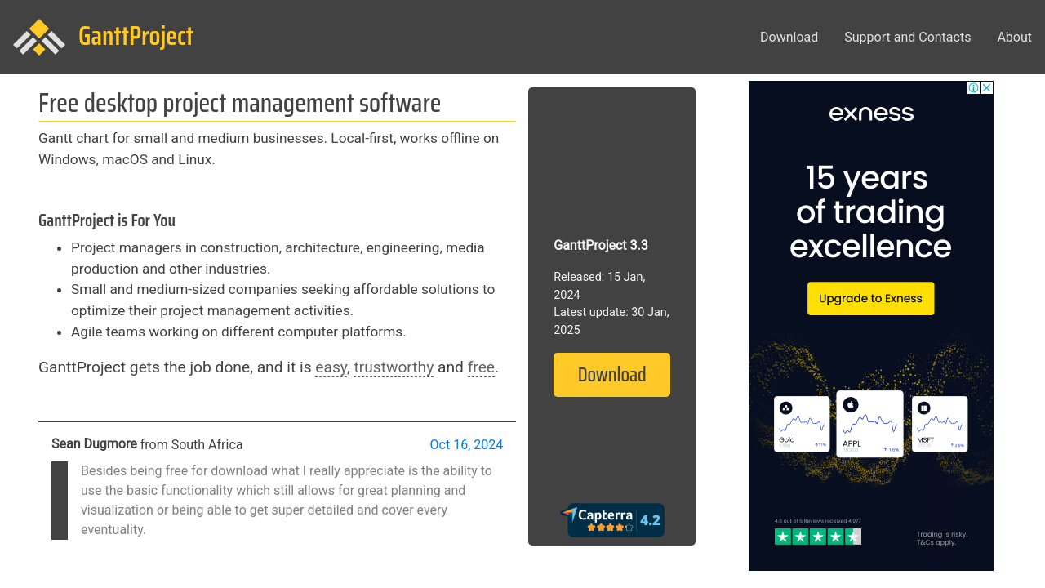Viewport: 1045px width, 588px height.
Task: Open Support and Contacts navigation item
Action: (907, 37)
